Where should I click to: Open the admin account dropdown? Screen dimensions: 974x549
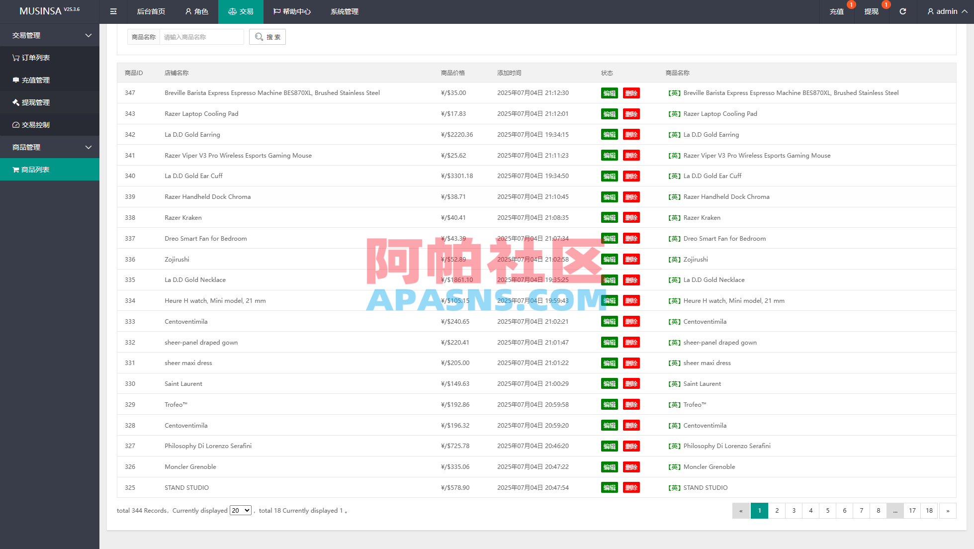[x=946, y=11]
